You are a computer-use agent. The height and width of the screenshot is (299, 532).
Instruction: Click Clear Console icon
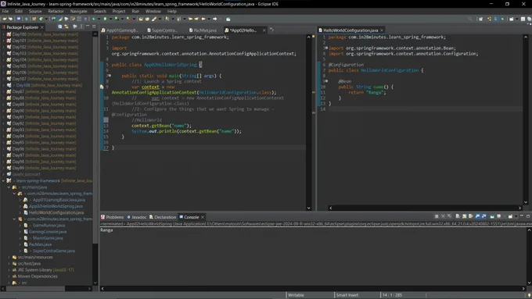coord(458,216)
